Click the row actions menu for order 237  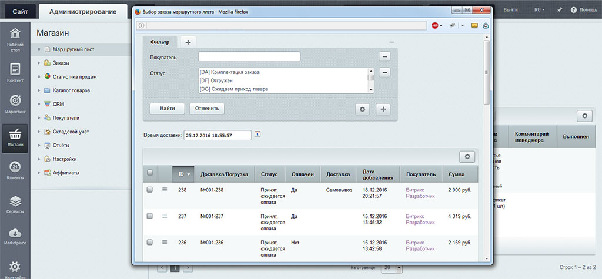(165, 216)
